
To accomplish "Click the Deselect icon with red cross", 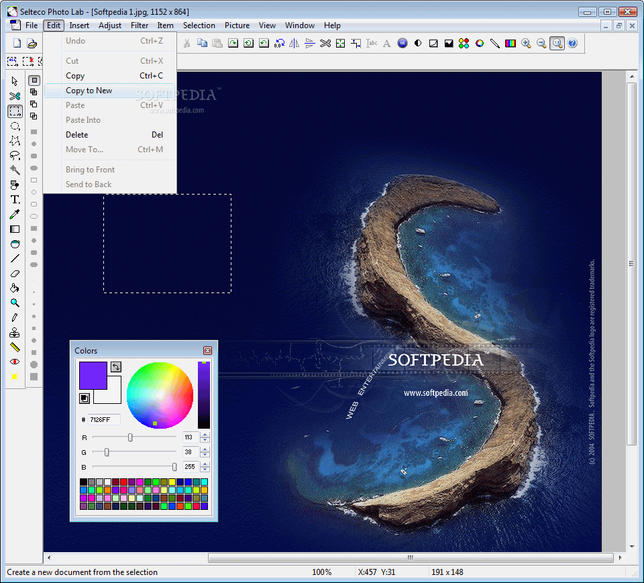I will [x=28, y=61].
